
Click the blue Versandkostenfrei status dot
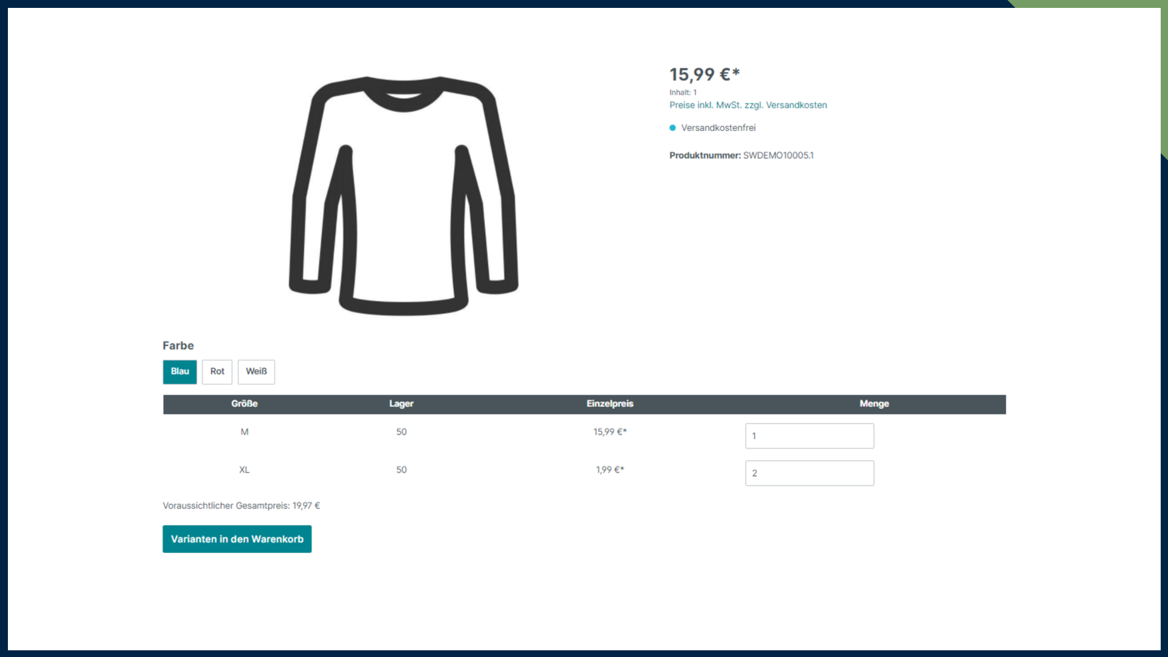point(672,128)
